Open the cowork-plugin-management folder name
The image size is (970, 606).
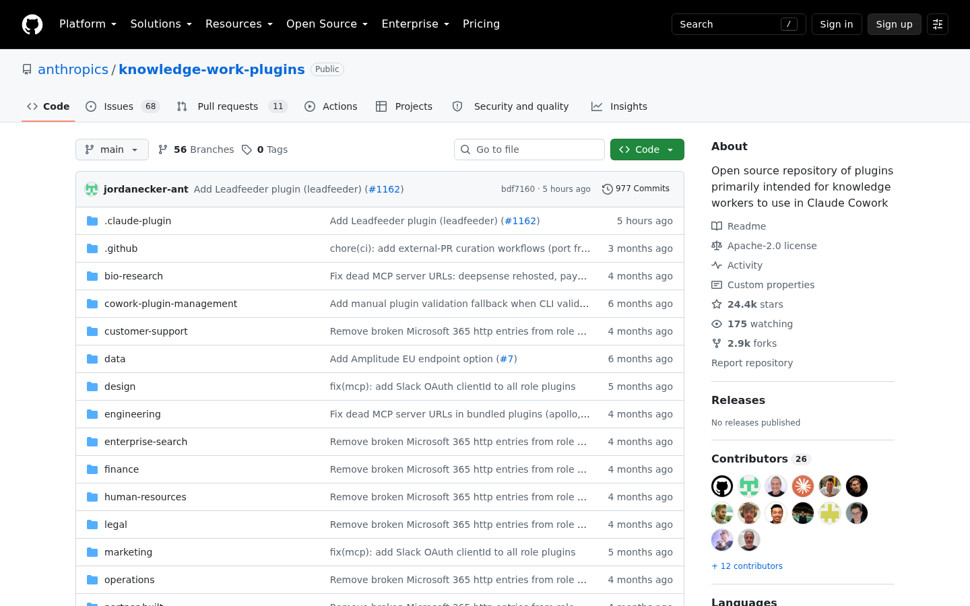170,304
